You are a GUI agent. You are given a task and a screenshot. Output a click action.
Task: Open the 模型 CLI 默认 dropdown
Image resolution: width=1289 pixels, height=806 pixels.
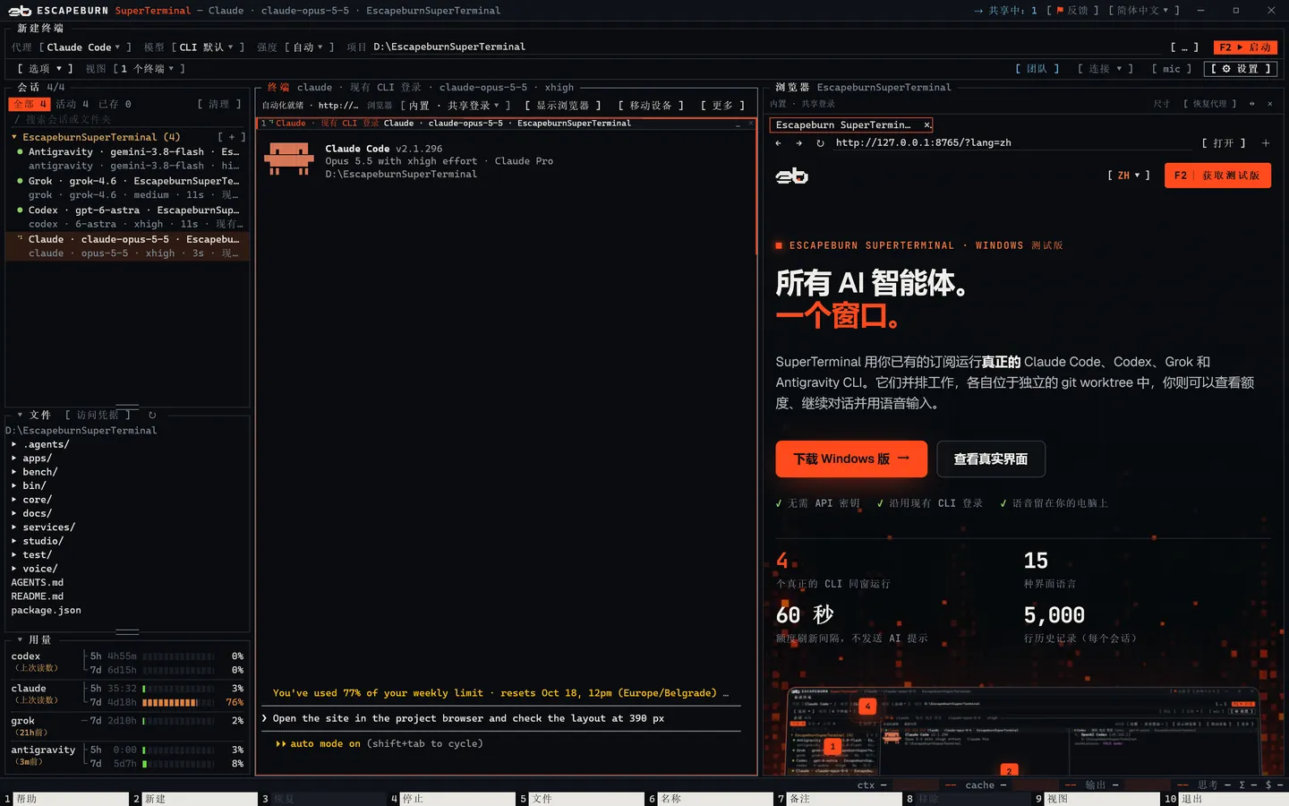[207, 47]
